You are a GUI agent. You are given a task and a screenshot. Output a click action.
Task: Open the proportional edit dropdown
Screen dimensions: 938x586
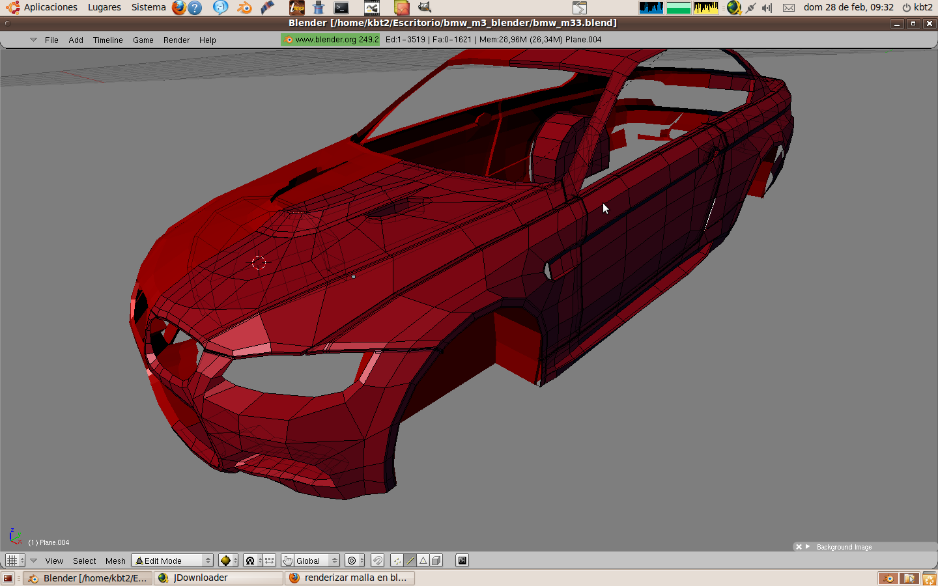354,561
